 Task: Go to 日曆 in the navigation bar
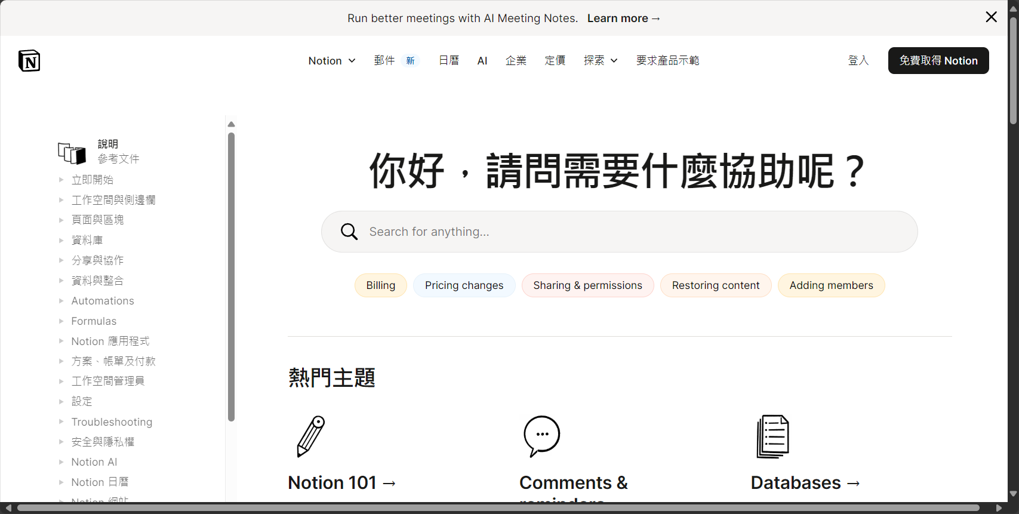(x=449, y=60)
